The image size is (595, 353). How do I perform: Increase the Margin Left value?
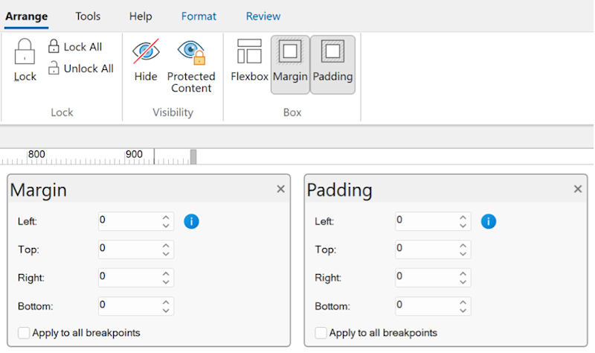click(165, 217)
